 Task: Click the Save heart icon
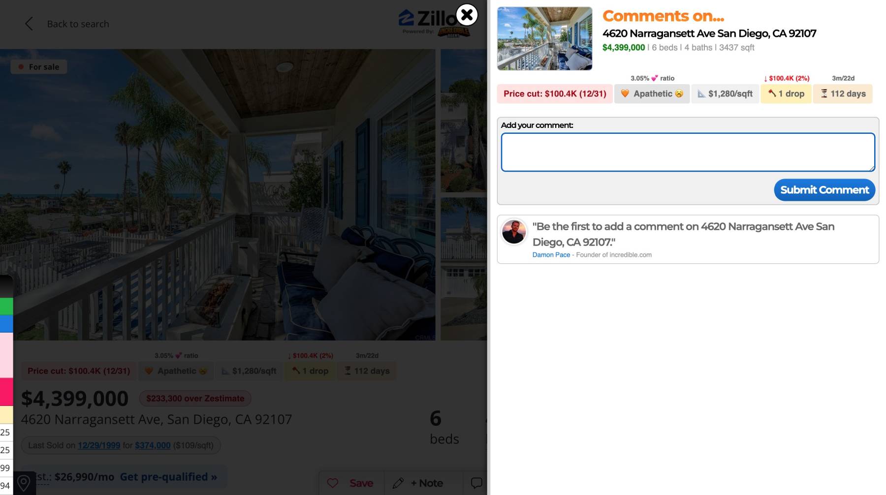[x=333, y=483]
